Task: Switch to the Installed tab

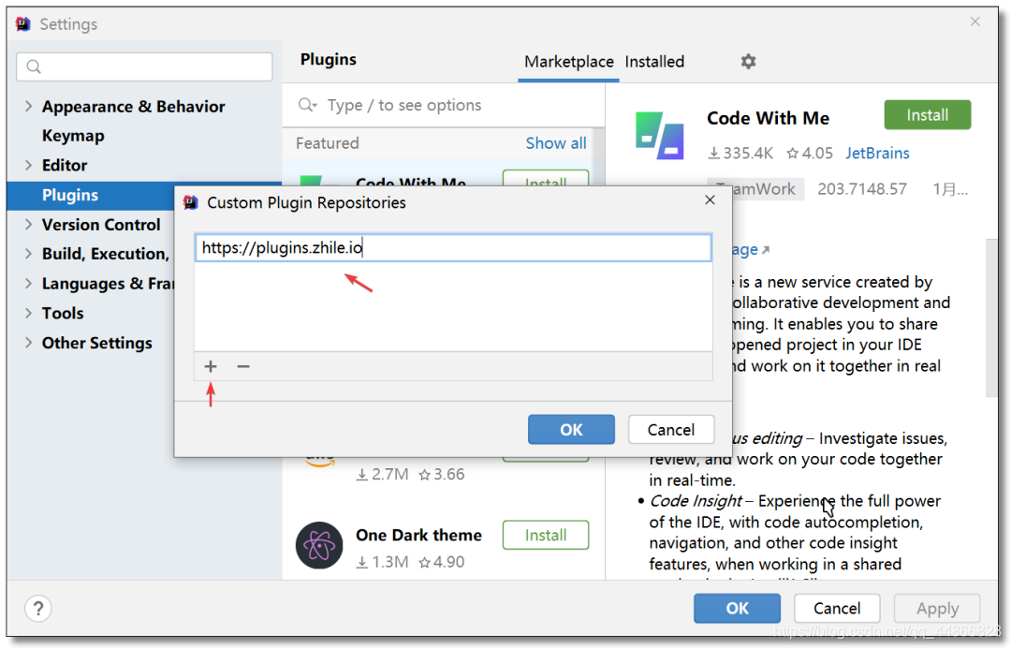Action: (654, 62)
